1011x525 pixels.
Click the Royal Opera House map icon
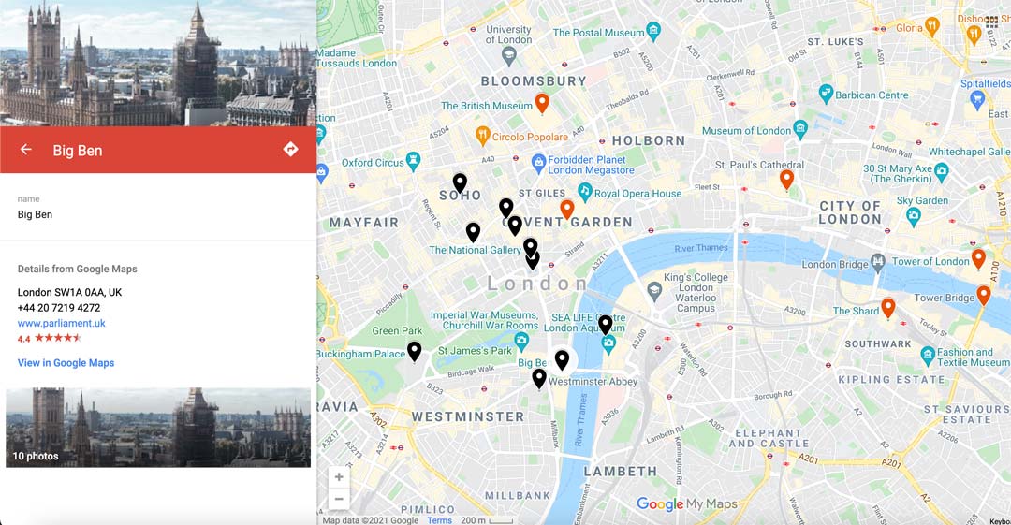[585, 192]
